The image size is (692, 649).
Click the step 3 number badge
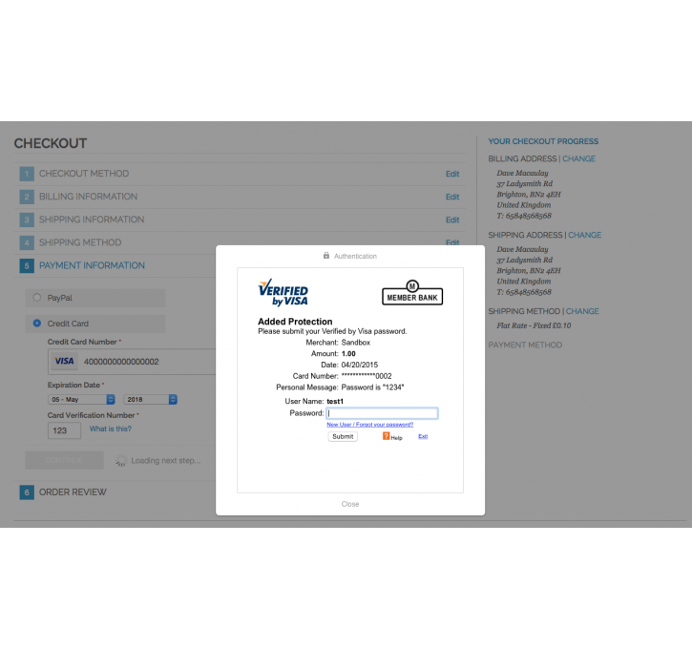[27, 220]
